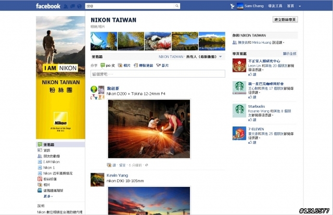
Task: Click the Starbucks logo thumbnail
Action: point(239,110)
